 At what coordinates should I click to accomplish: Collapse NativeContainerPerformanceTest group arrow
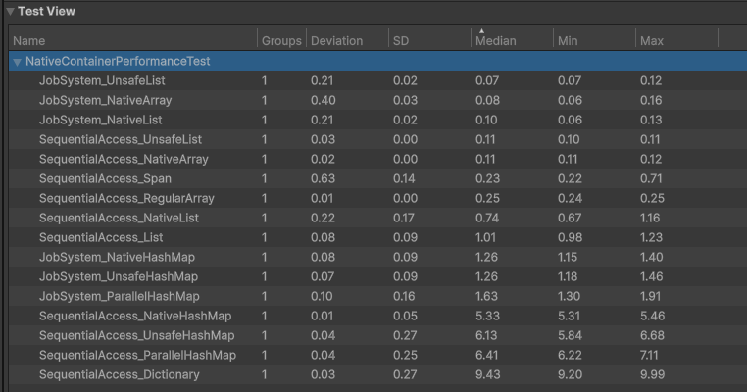[x=17, y=62]
